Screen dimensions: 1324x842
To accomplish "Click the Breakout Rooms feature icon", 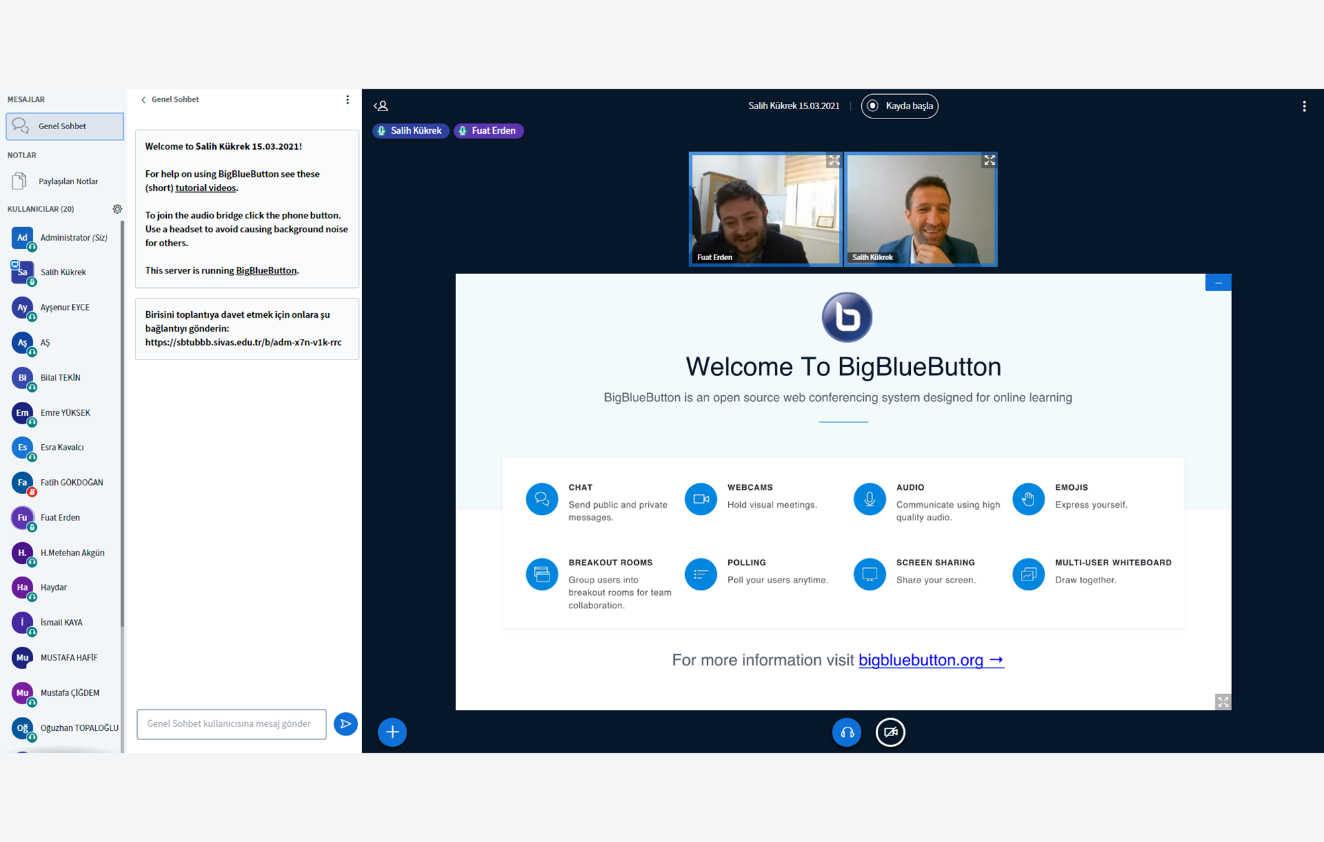I will [x=542, y=574].
